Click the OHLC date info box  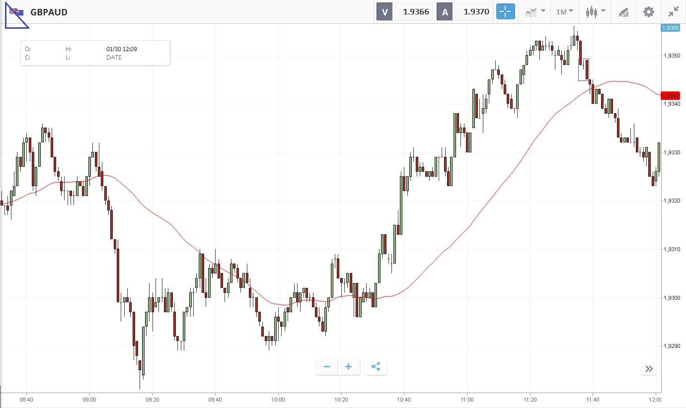(x=95, y=53)
